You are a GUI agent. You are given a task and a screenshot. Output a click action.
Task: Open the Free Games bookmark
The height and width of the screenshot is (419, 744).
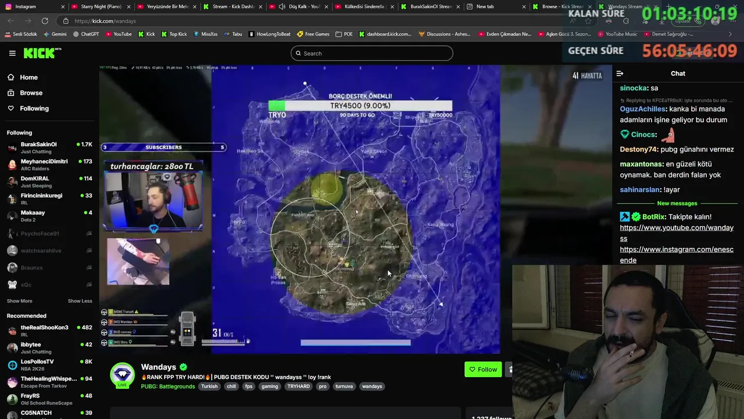coord(313,34)
